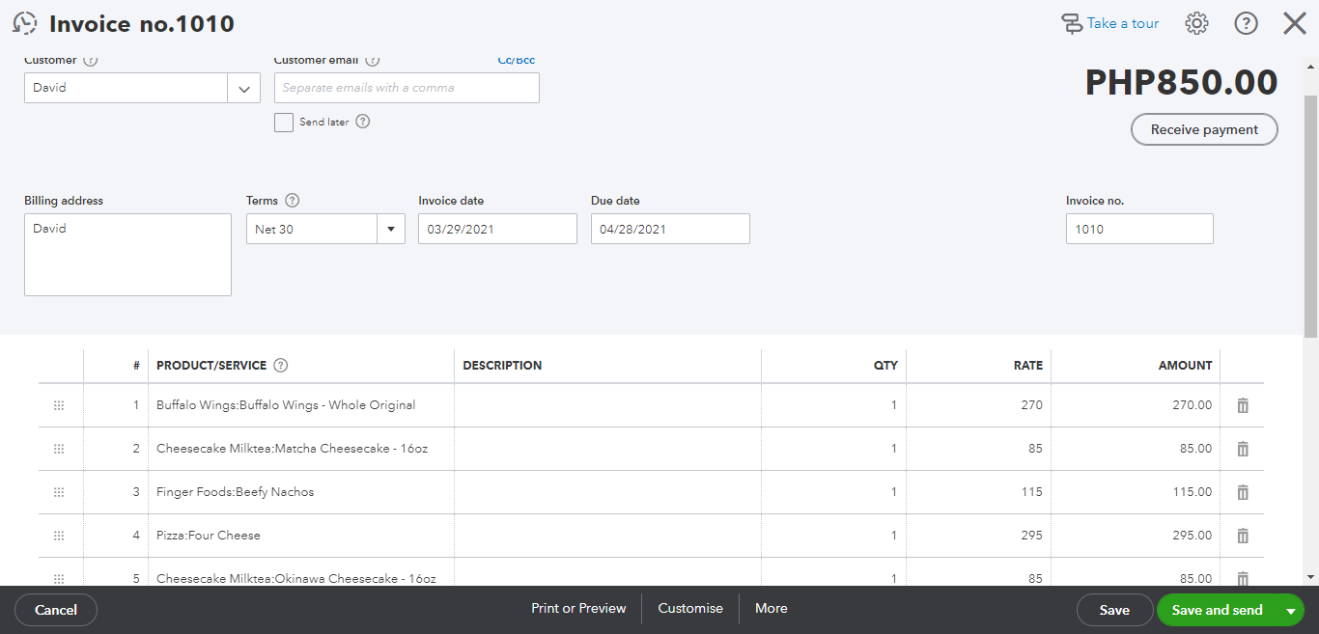1319x634 pixels.
Task: Grab the drag handle for row 4
Action: coord(59,536)
